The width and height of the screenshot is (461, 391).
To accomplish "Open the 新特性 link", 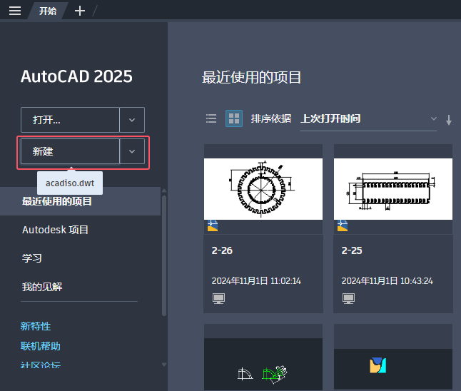I will [x=36, y=326].
